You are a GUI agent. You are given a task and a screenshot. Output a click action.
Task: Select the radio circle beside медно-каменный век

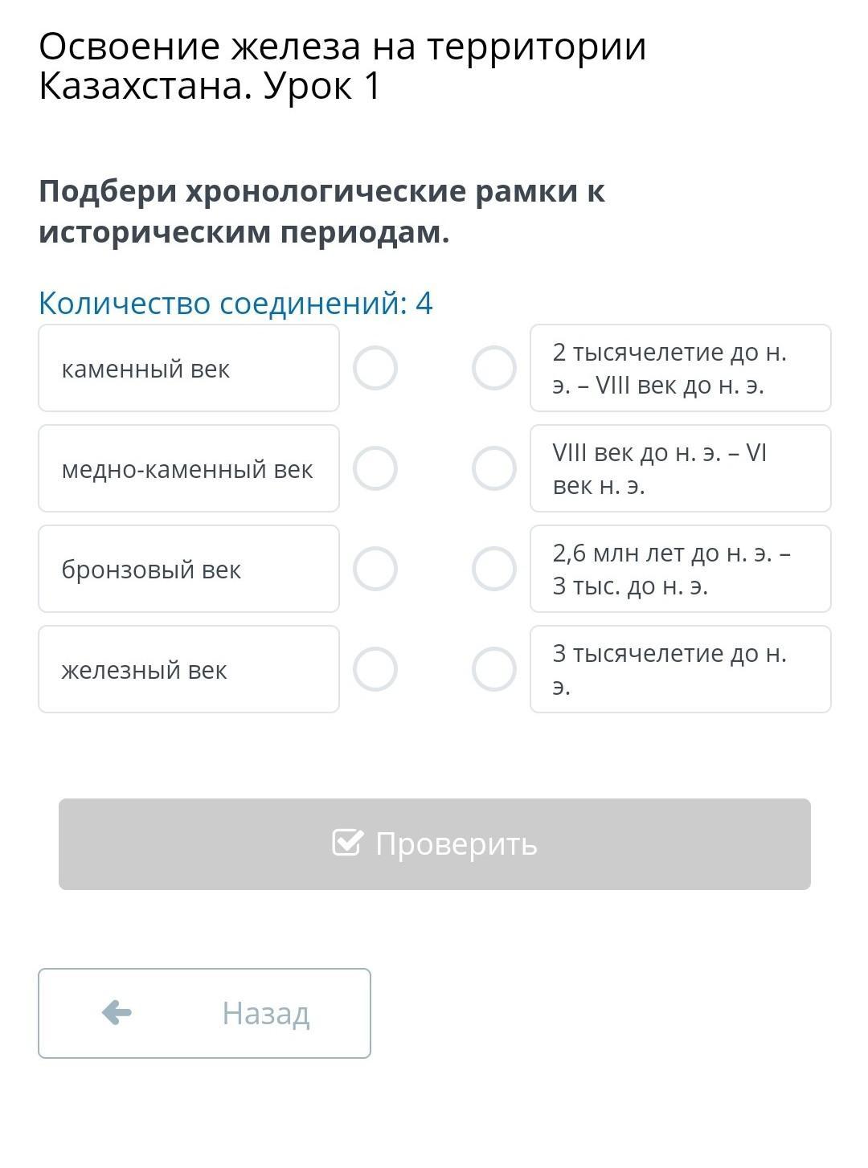tap(375, 469)
